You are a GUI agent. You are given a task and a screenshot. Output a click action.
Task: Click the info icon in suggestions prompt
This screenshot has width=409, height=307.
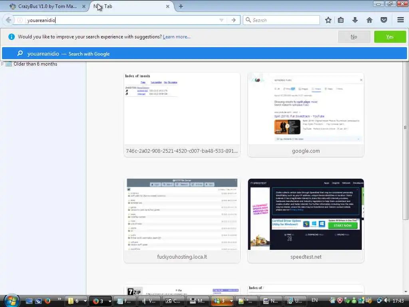12,37
